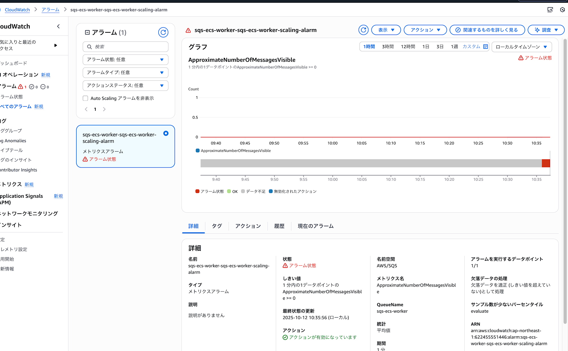568x351 pixels.
Task: Switch to the 履歴 tab
Action: click(279, 226)
